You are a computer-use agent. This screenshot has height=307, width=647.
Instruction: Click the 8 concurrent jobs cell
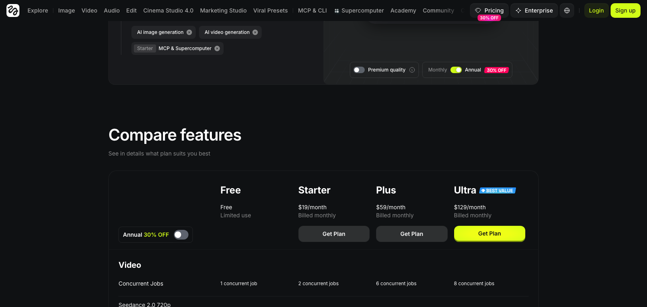474,284
